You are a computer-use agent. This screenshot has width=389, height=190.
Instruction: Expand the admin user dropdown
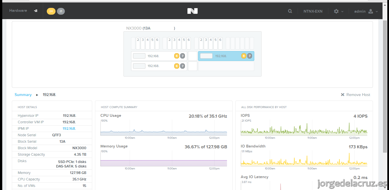pos(366,11)
